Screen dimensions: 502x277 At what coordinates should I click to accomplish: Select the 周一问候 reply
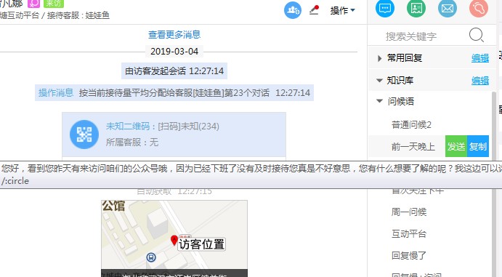pyautogui.click(x=409, y=212)
